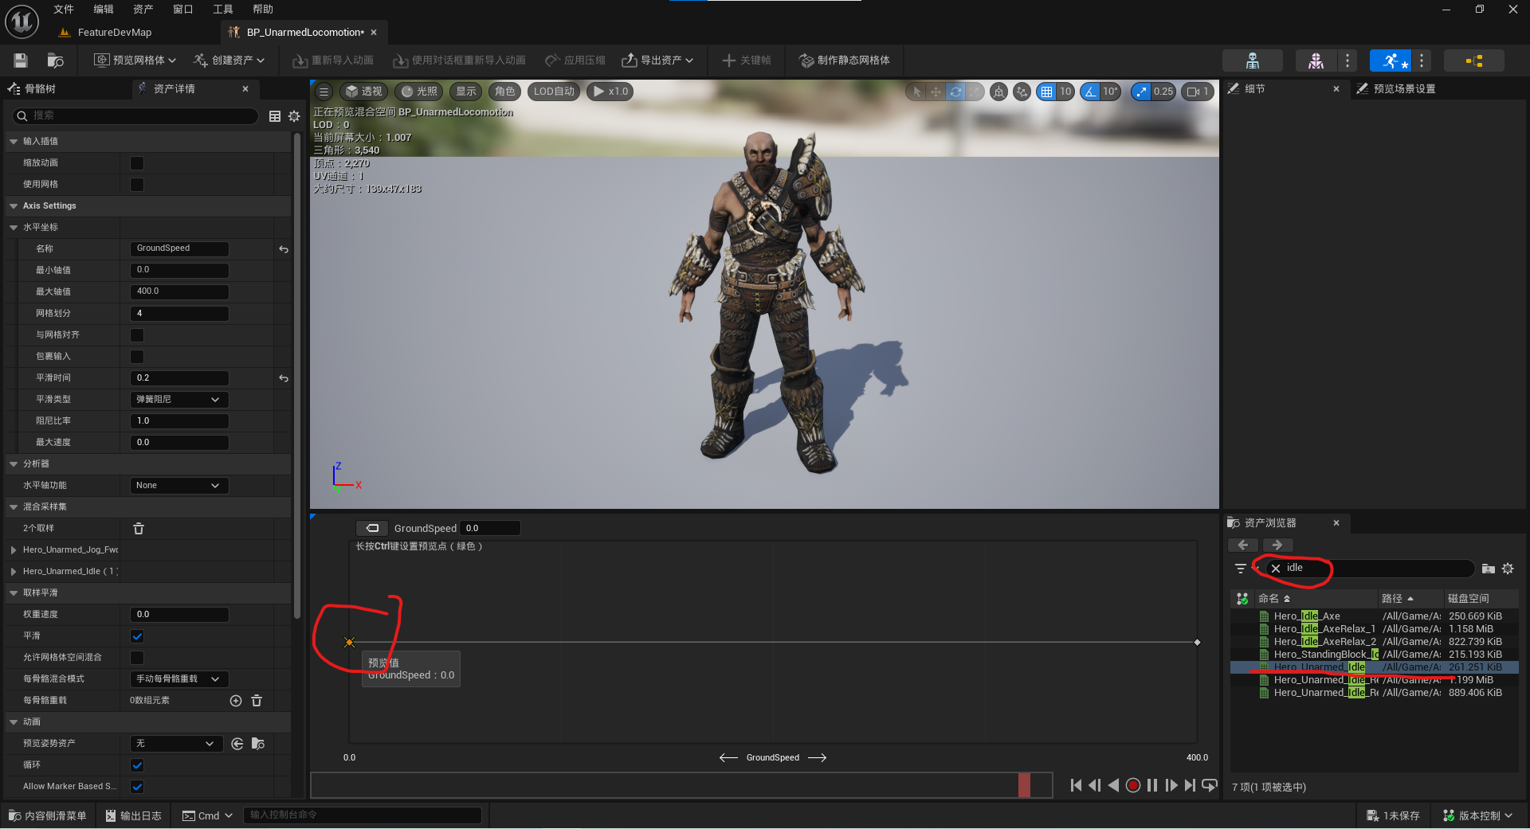The width and height of the screenshot is (1530, 829).
Task: Open the Blueprint mode icon in toolbar
Action: [1474, 61]
